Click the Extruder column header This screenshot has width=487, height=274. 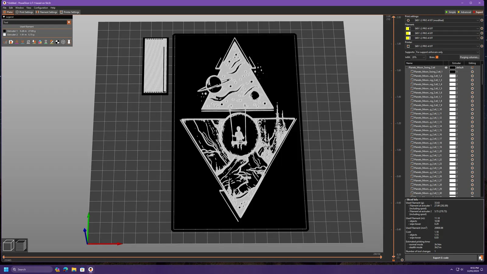pos(457,63)
